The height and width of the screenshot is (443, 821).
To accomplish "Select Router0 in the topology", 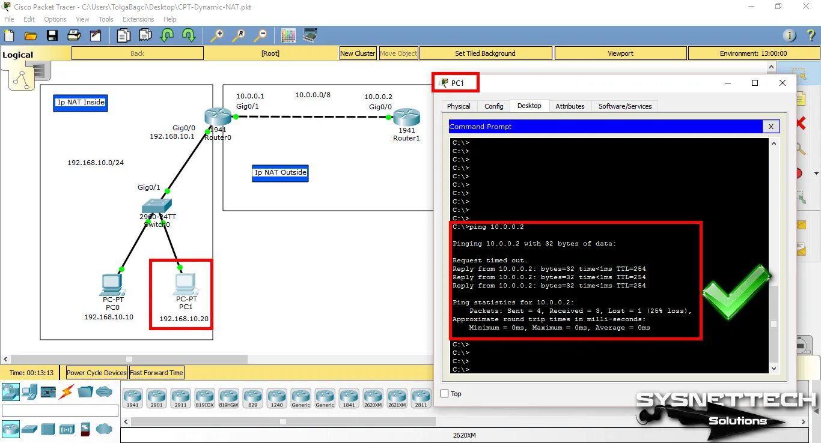I will (x=217, y=117).
